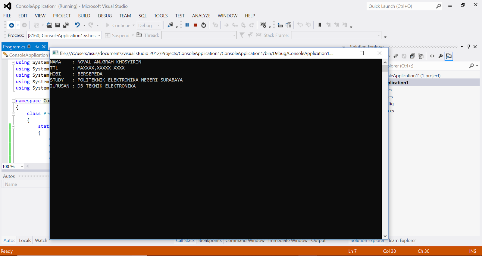Stop debugging with the red square
The image size is (482, 256).
coord(195,25)
